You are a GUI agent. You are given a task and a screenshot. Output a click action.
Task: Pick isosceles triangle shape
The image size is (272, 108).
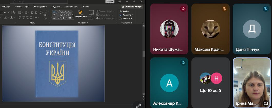[54, 15]
